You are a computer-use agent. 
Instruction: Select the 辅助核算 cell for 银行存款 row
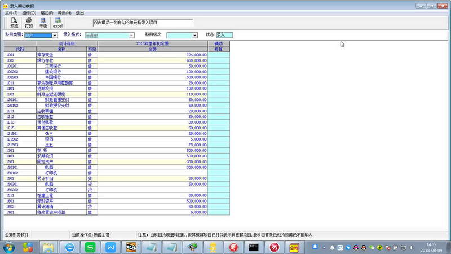[x=219, y=60]
